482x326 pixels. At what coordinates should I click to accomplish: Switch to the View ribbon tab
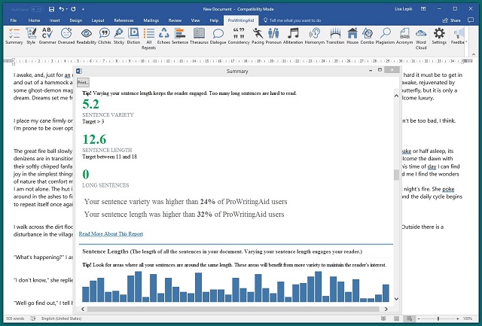[195, 20]
